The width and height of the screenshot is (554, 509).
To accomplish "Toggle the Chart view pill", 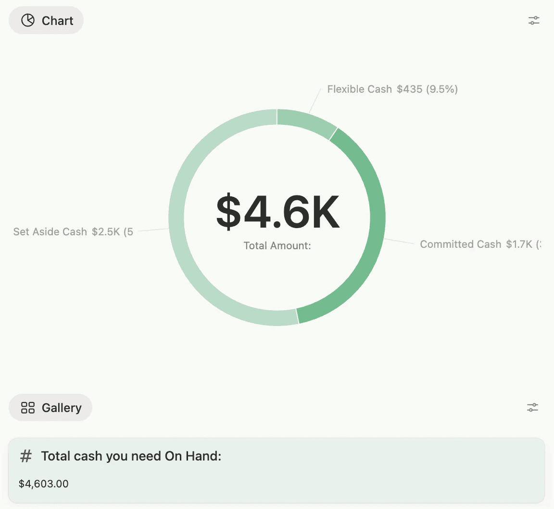I will [x=46, y=20].
